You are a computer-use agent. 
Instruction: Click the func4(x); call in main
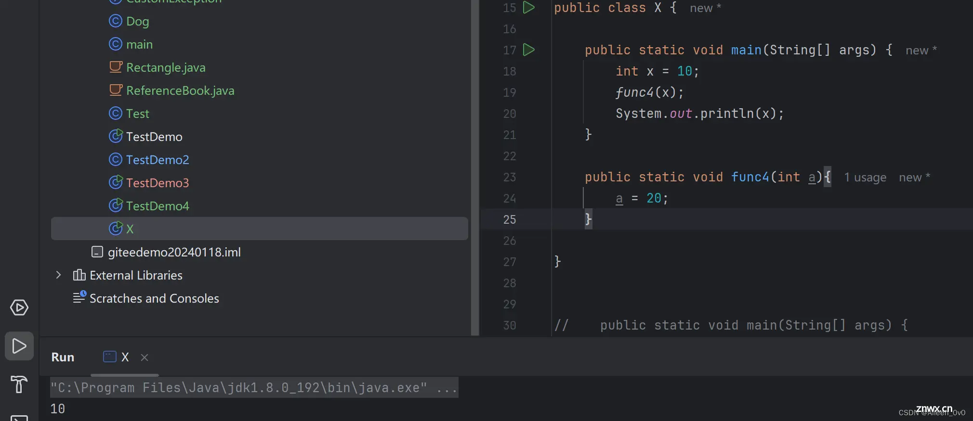(649, 92)
